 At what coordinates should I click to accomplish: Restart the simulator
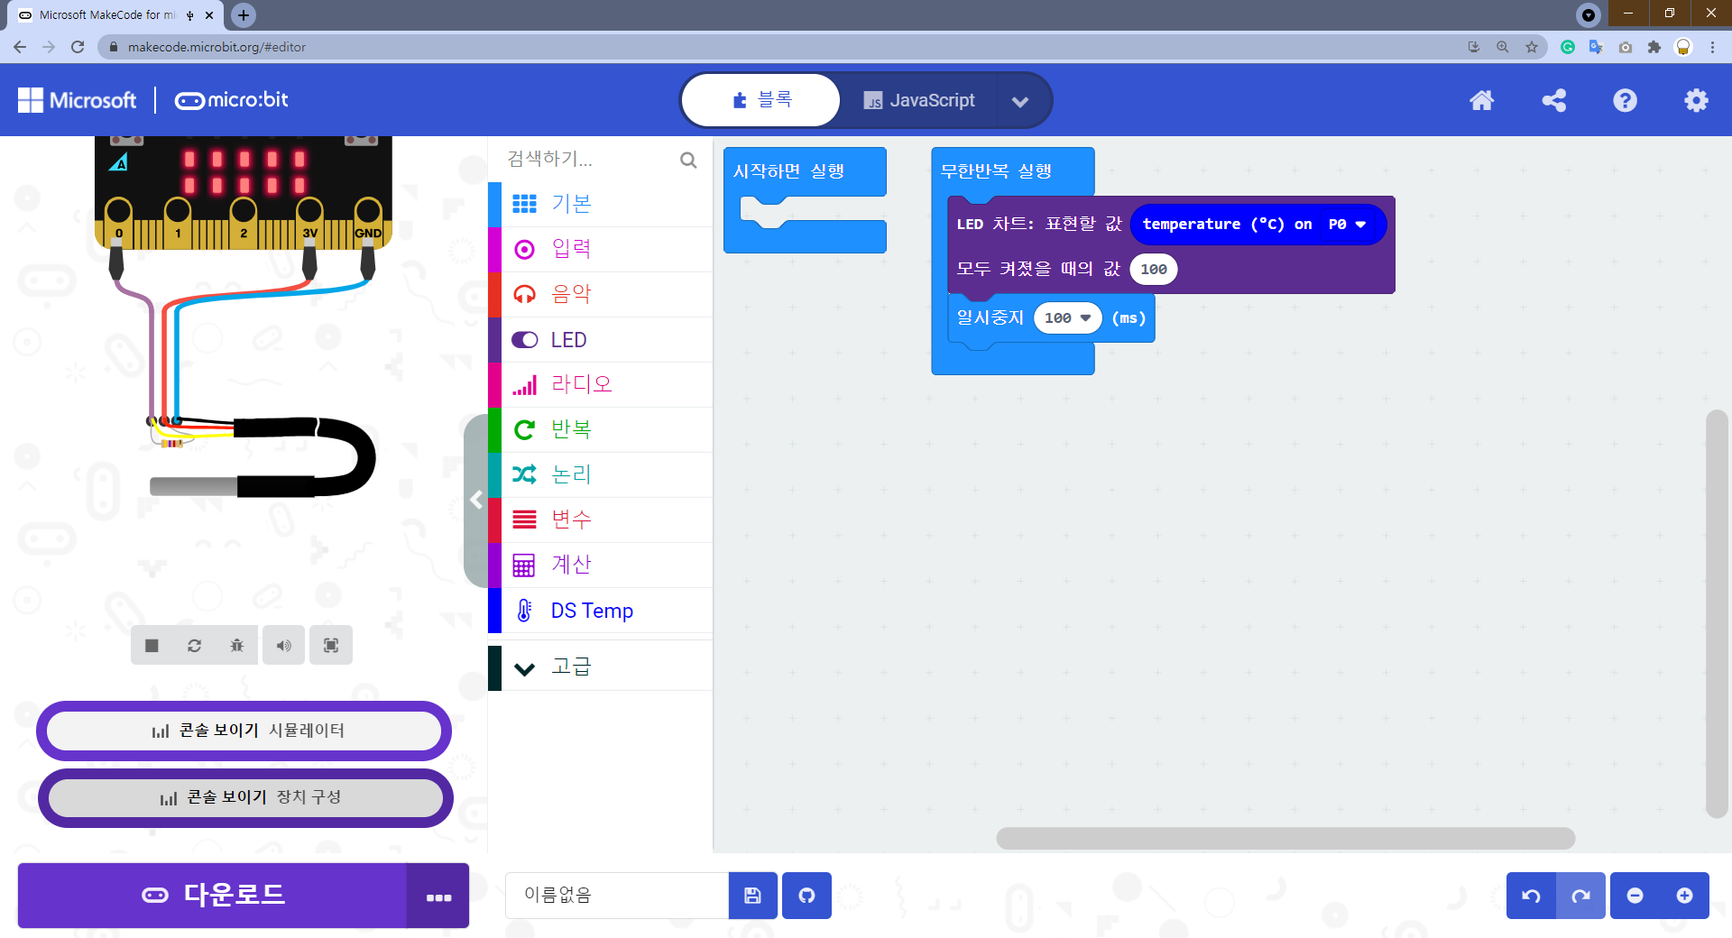point(193,645)
